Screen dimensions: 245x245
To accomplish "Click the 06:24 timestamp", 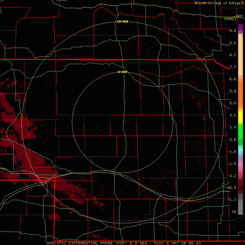I will pos(195,243).
